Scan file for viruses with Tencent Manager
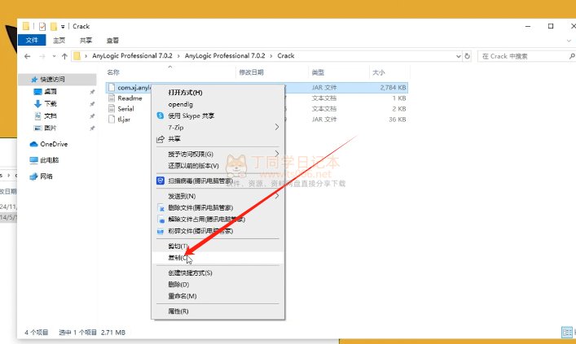This screenshot has height=344, width=576. click(200, 181)
